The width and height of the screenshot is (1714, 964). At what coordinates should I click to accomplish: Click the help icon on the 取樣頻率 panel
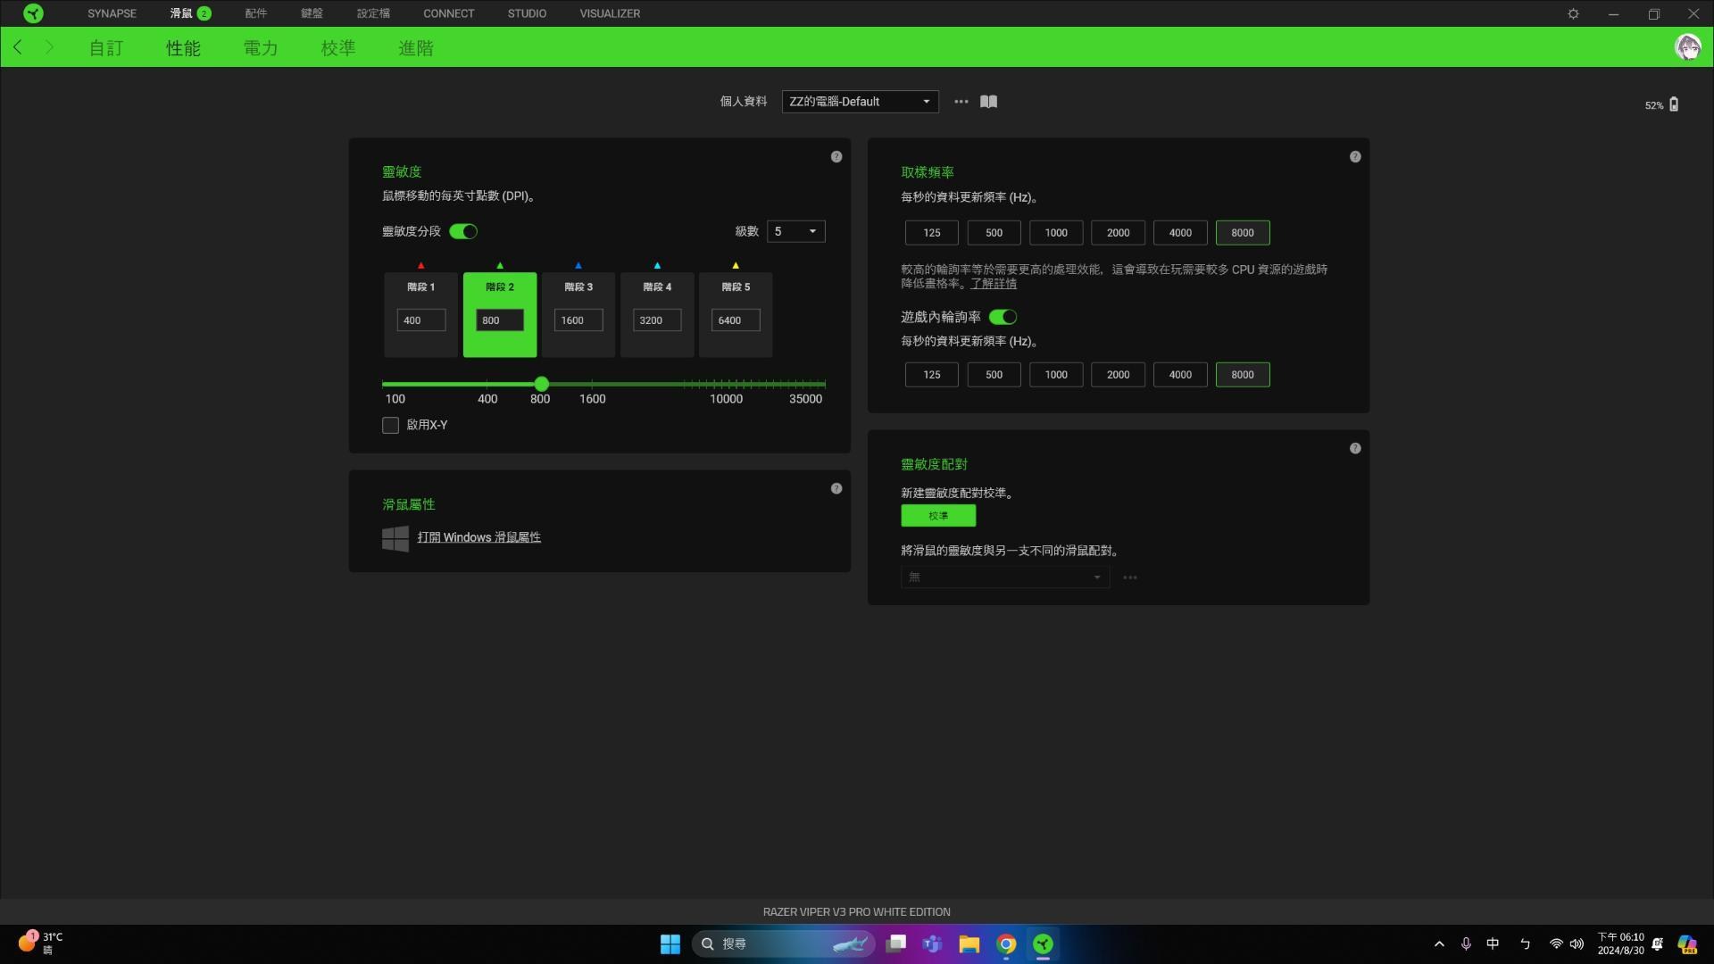pyautogui.click(x=1354, y=156)
